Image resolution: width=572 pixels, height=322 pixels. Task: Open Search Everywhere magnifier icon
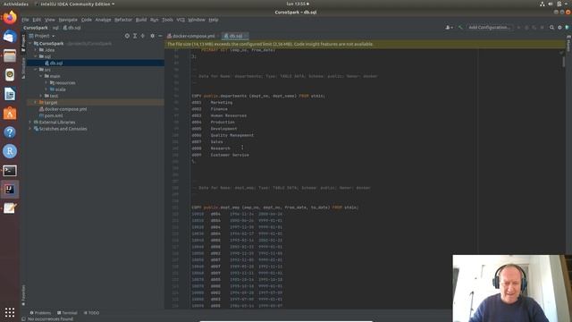pos(552,28)
